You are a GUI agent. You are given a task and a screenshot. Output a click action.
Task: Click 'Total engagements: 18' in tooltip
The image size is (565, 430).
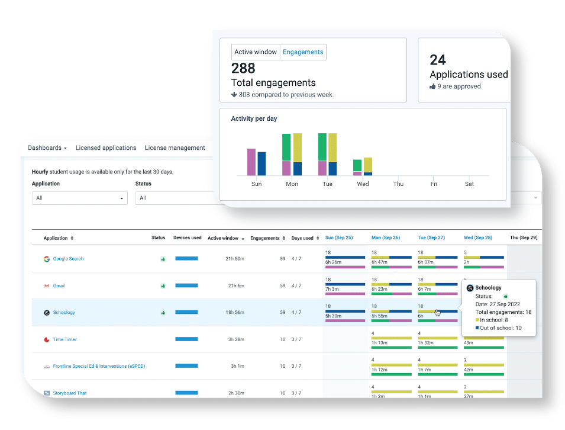tap(503, 312)
